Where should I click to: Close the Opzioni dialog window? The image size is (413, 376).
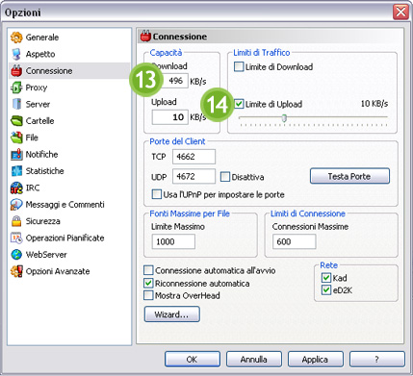pos(400,12)
